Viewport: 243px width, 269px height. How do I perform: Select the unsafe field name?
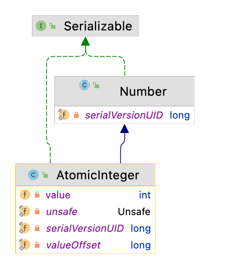(62, 212)
